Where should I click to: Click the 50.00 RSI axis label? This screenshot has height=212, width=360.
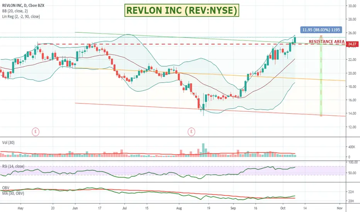(x=352, y=173)
